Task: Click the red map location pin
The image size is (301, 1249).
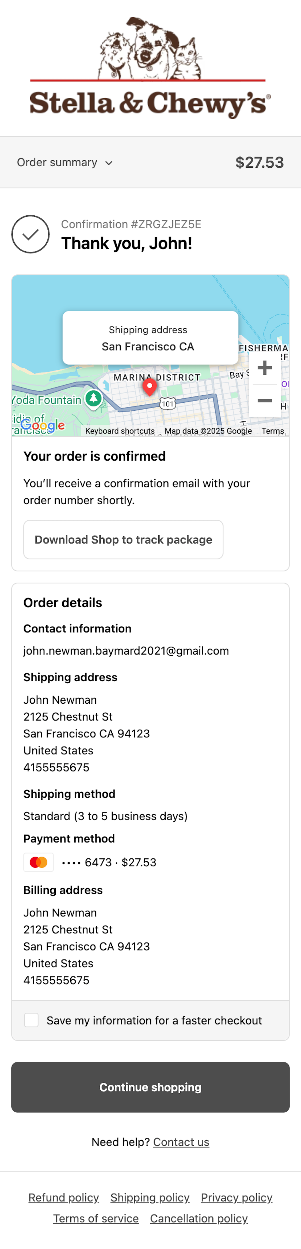Action: (x=150, y=387)
